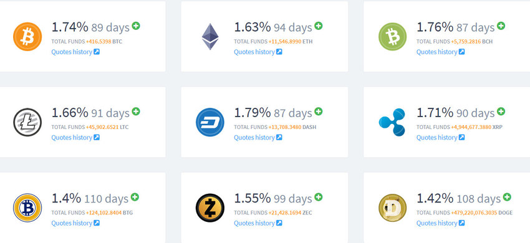Click green plus next to ZEC 99 days

319,197
